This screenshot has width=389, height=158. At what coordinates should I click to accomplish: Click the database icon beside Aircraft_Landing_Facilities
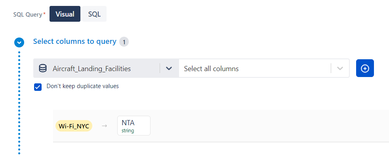click(42, 68)
